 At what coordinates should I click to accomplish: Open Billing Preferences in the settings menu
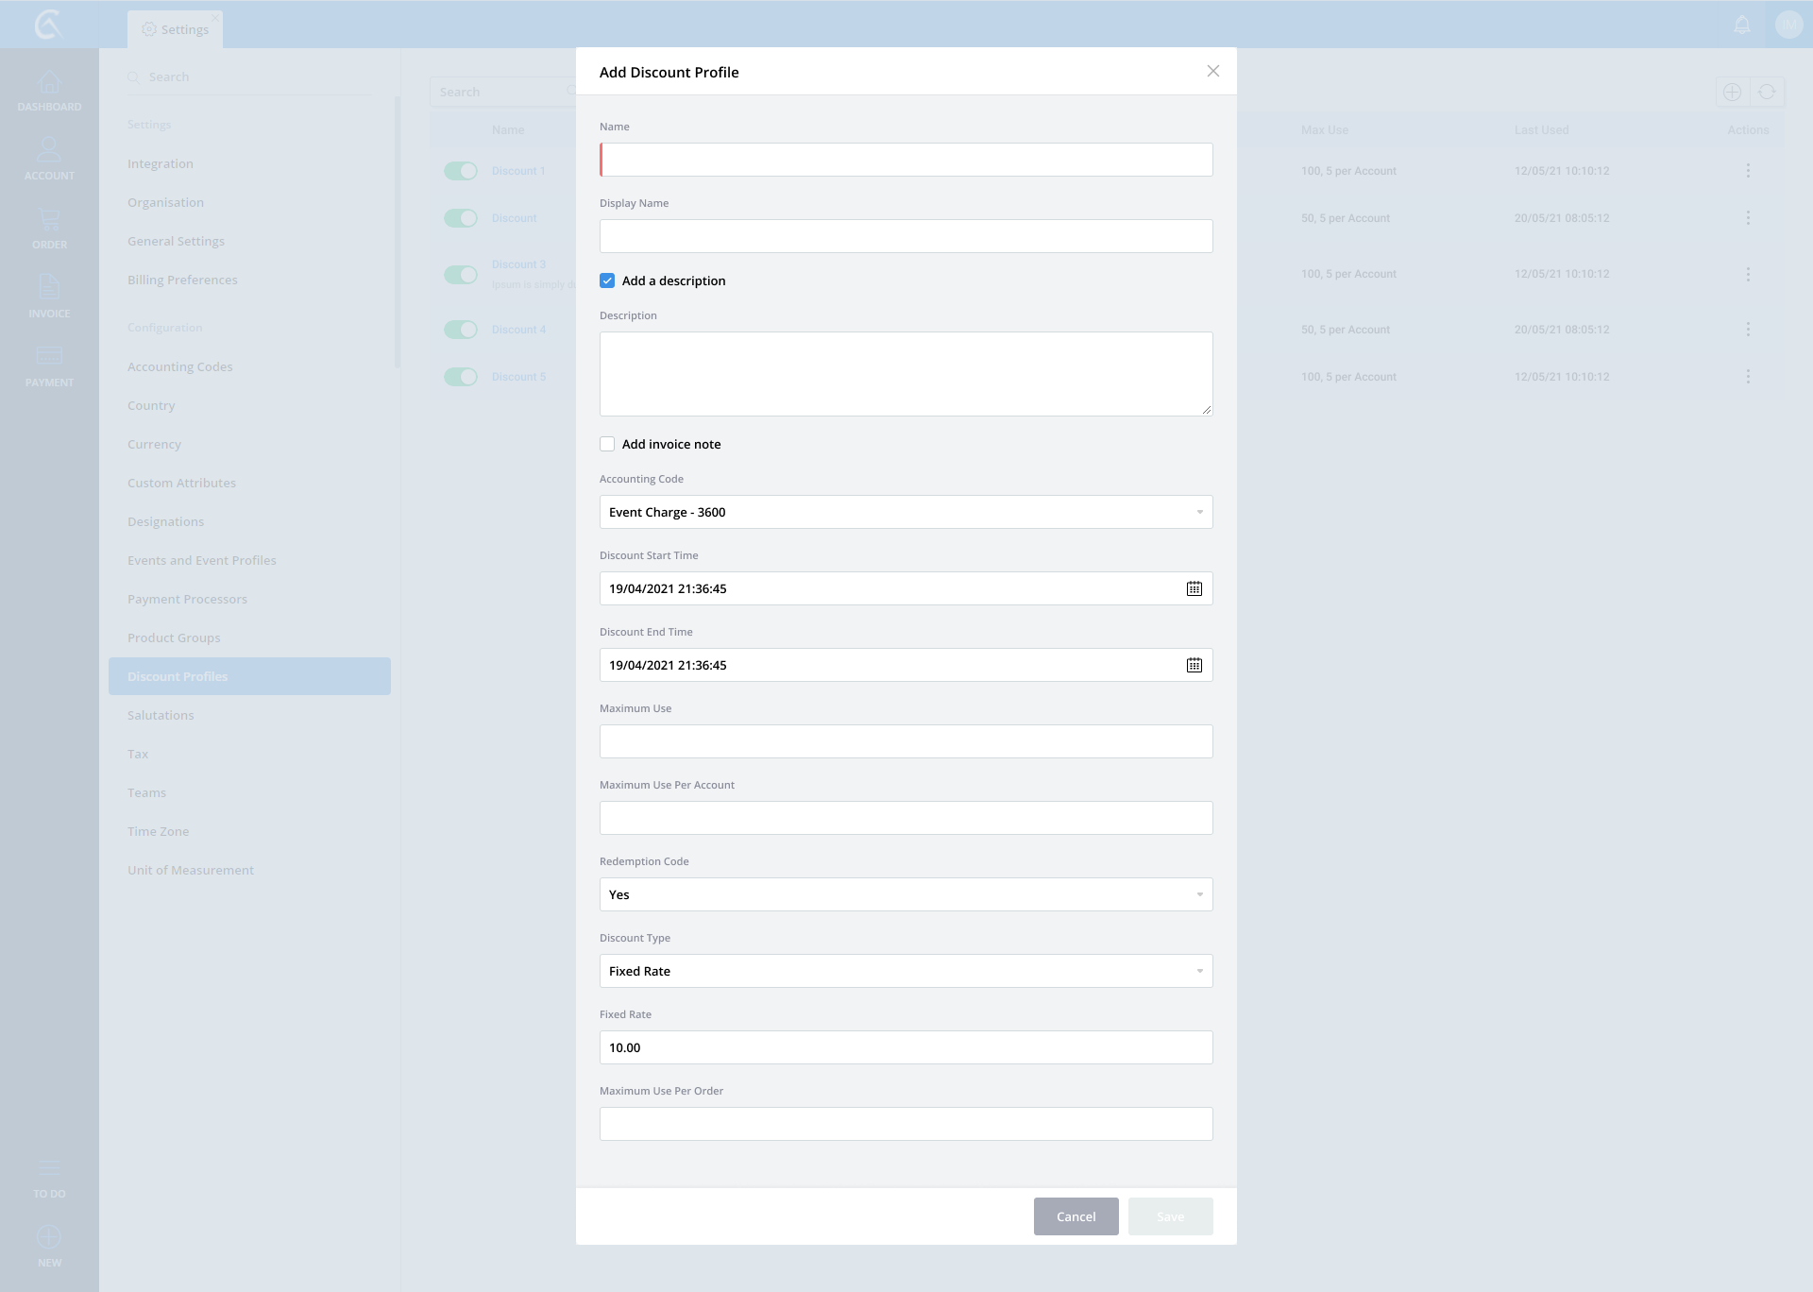(182, 280)
